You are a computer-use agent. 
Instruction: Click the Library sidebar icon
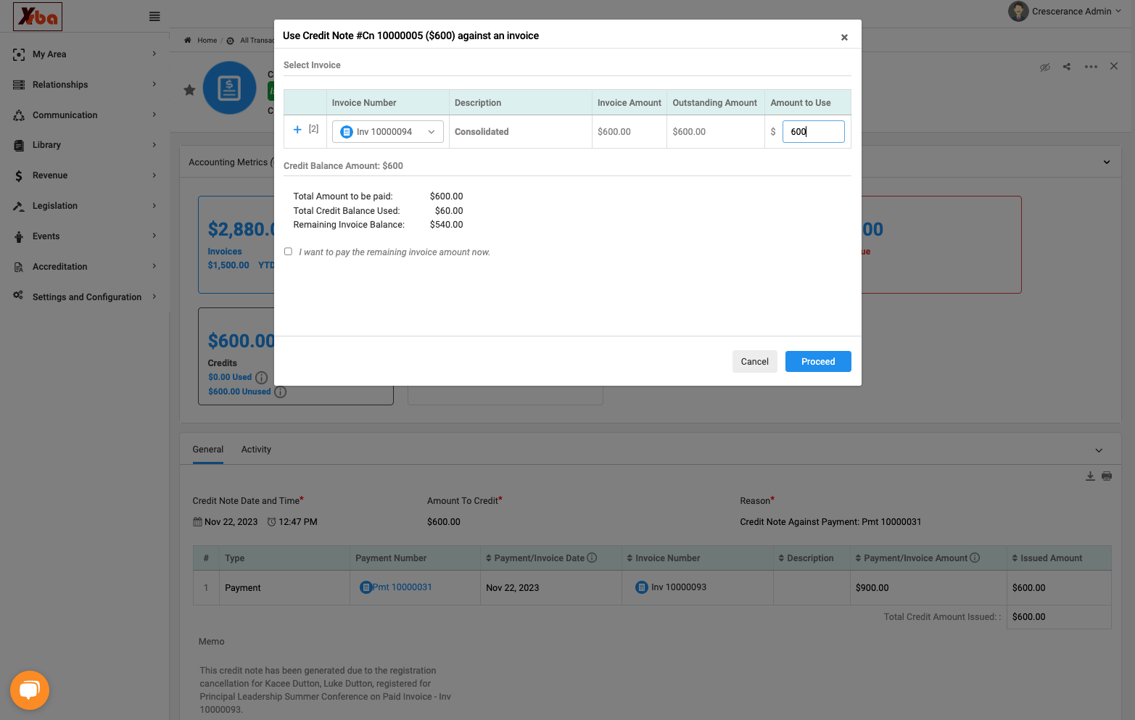click(x=19, y=145)
